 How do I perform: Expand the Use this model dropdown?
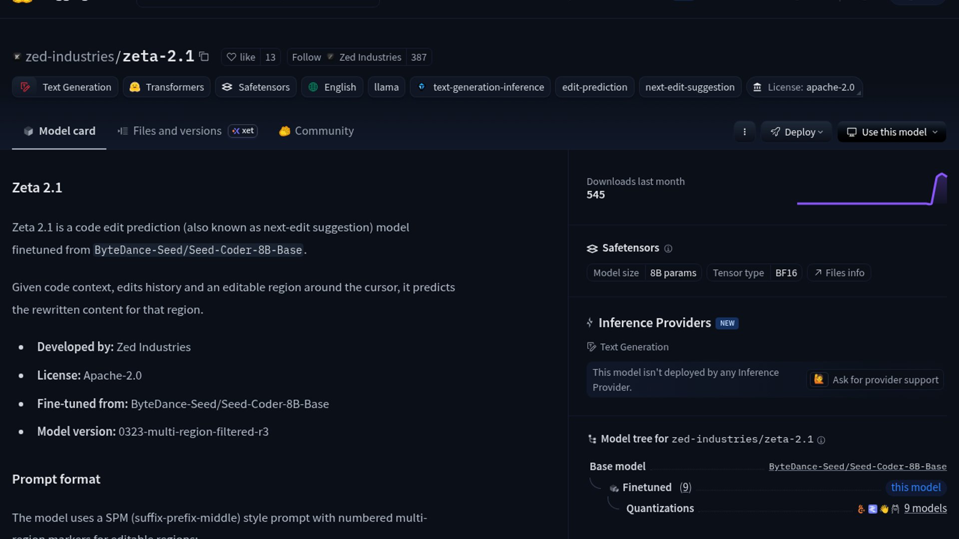pyautogui.click(x=892, y=132)
